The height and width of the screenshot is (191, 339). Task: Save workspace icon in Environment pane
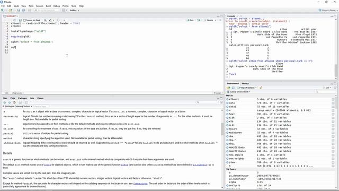coord(233,88)
